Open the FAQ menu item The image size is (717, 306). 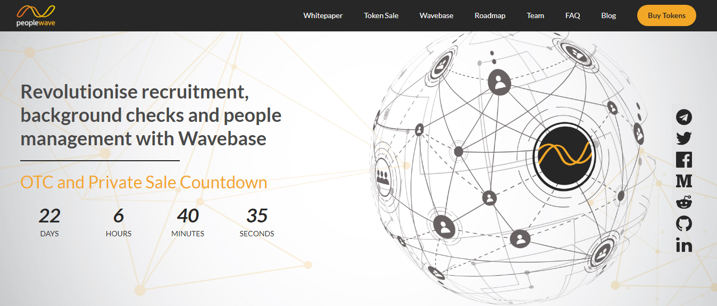coord(573,15)
